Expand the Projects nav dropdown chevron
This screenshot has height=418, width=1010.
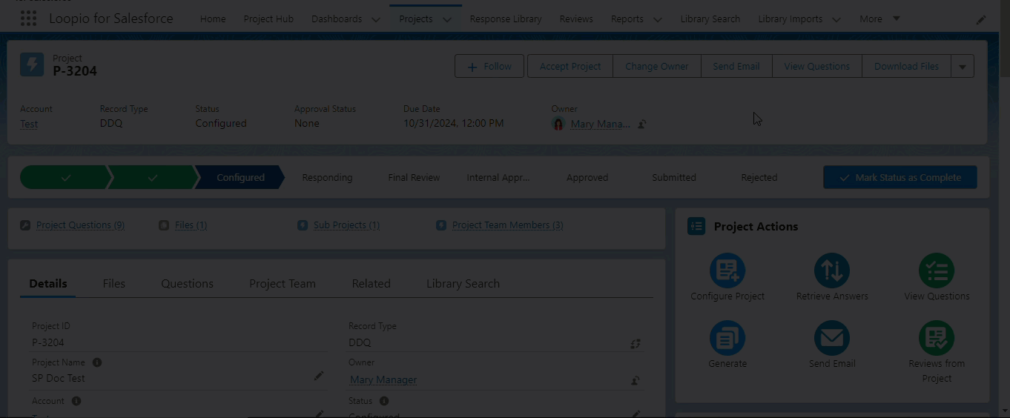(x=447, y=19)
